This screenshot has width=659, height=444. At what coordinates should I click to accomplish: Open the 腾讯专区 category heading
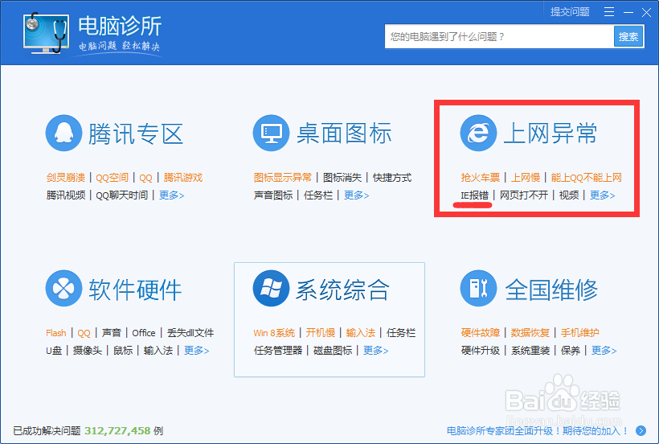tap(136, 134)
